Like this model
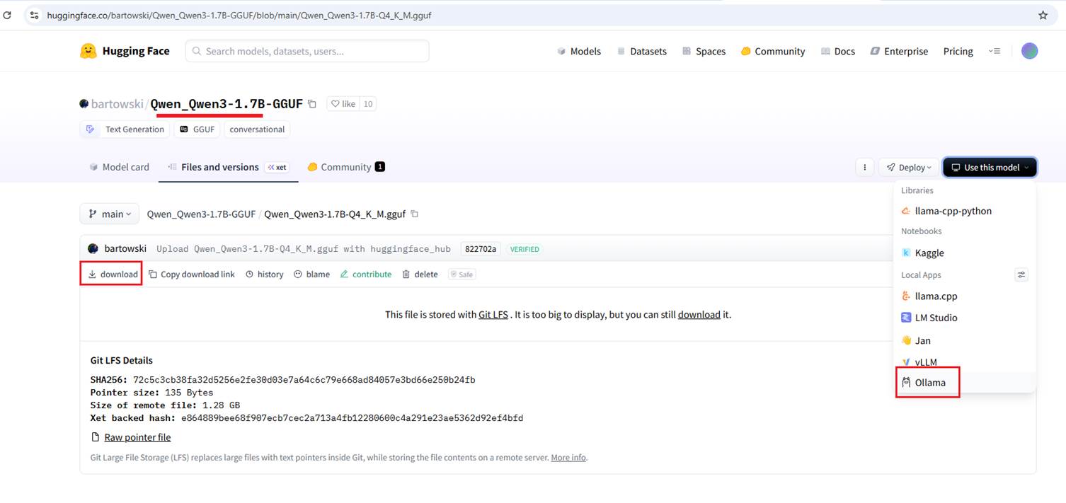 (343, 104)
